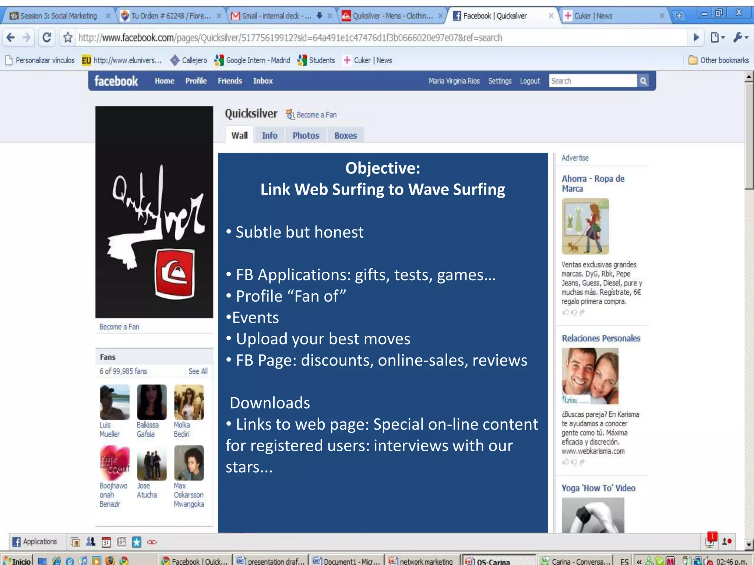Go back with the browser back arrow

11,38
